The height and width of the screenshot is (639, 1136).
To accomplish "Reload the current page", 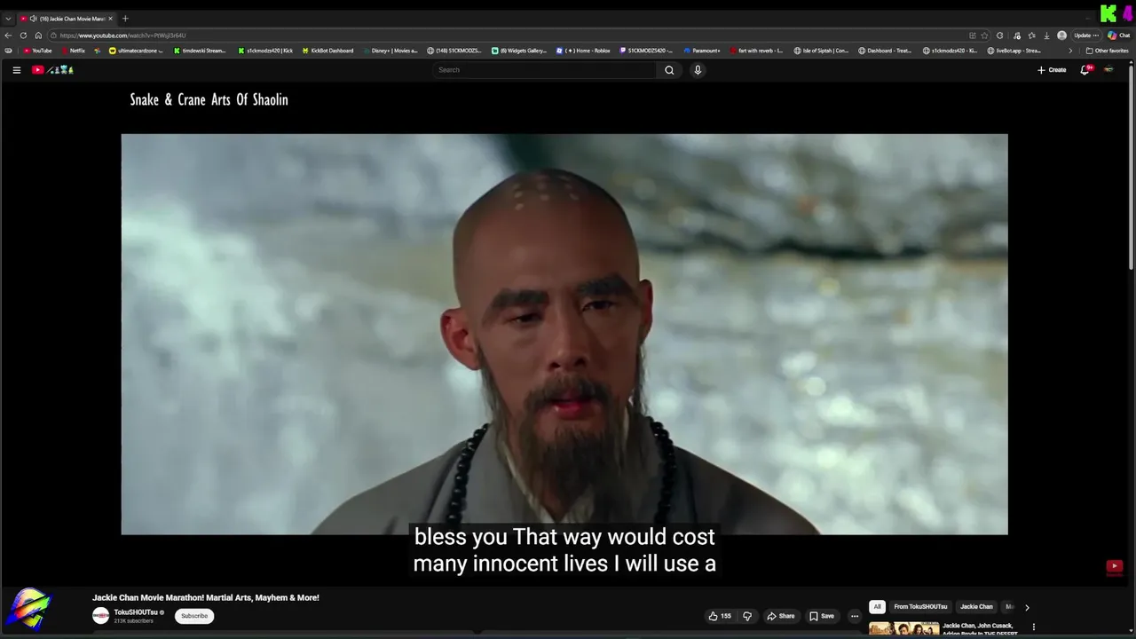I will pos(23,35).
